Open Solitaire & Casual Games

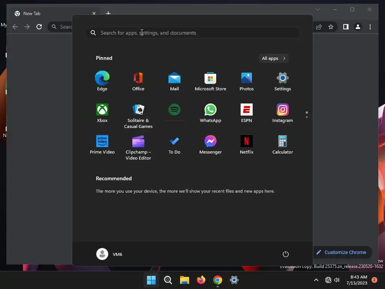tap(138, 116)
